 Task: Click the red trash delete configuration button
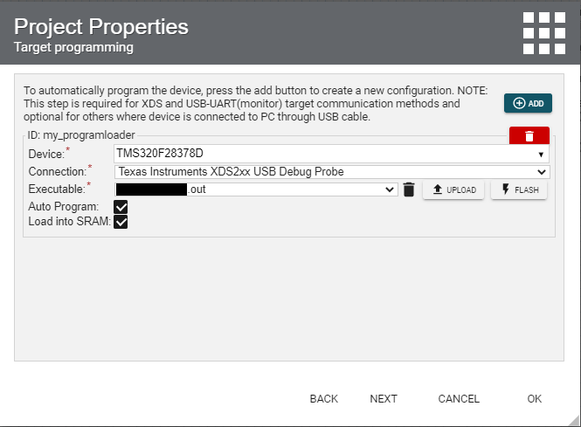(529, 136)
